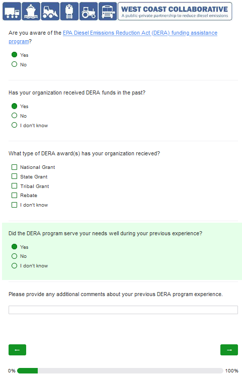
Task: Click the farm tractor icon
Action: click(89, 11)
